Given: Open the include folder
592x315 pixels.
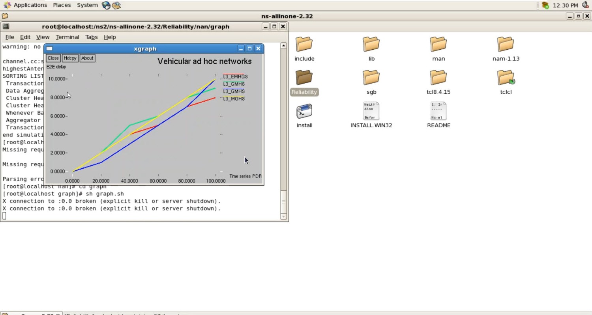Looking at the screenshot, I should 304,44.
